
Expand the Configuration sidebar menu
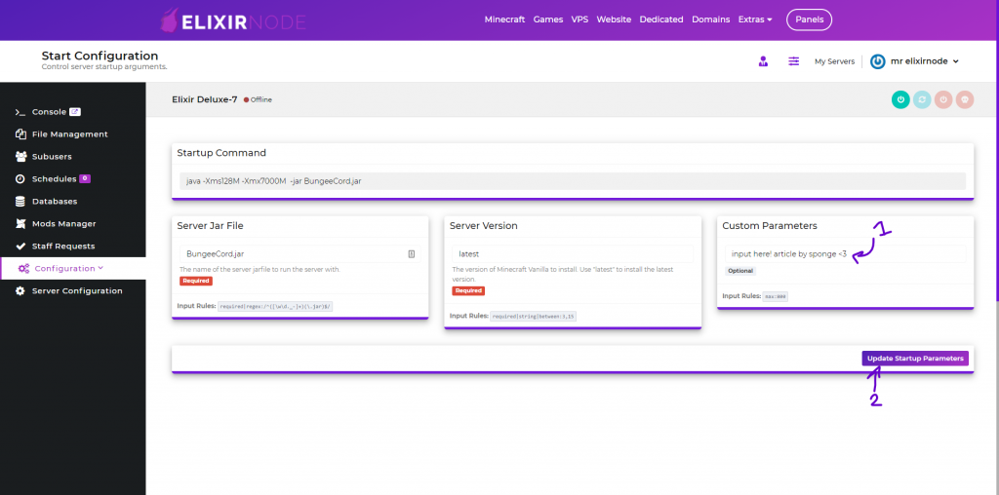72,268
